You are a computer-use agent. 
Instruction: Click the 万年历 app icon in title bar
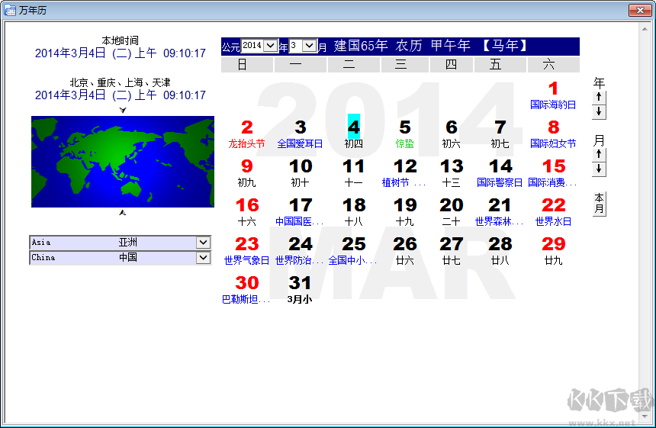(10, 10)
